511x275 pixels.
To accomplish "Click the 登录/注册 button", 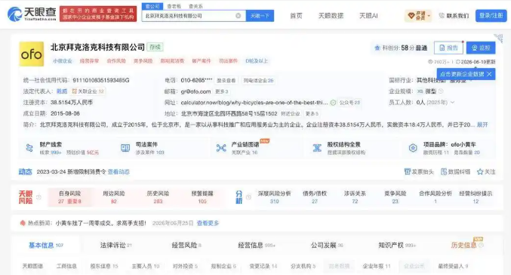I will coord(491,16).
